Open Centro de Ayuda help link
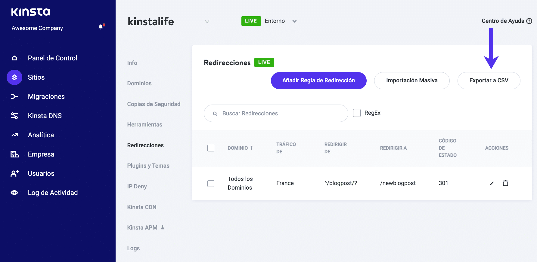The height and width of the screenshot is (262, 537). click(507, 21)
